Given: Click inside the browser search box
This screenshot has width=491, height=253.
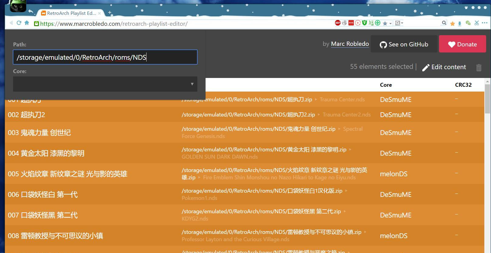Looking at the screenshot, I should [x=422, y=23].
